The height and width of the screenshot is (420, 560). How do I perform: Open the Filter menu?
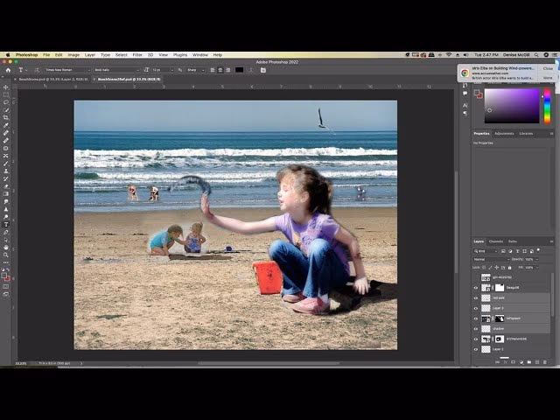137,54
